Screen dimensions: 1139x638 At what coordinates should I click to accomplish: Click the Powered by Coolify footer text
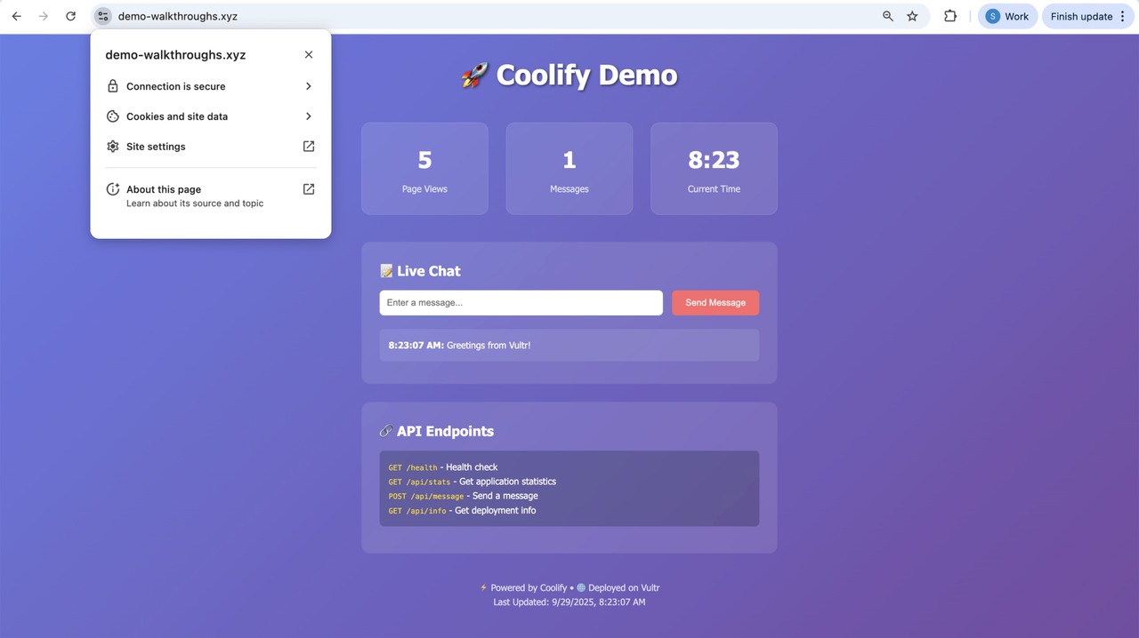point(529,587)
